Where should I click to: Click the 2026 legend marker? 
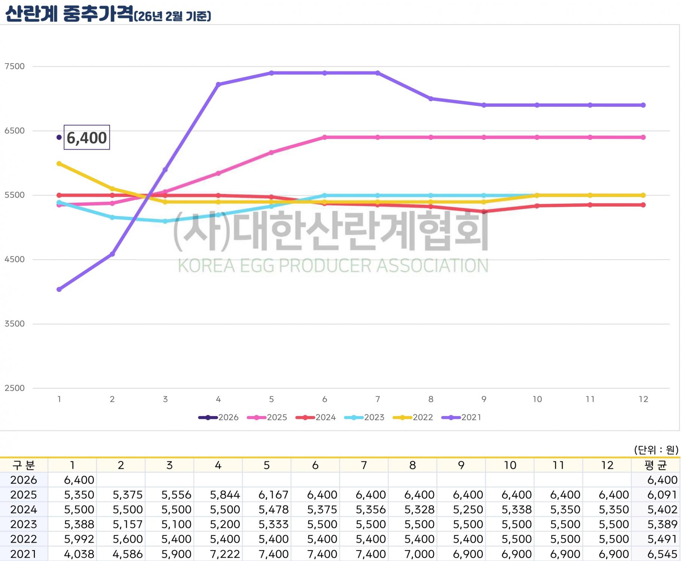208,417
